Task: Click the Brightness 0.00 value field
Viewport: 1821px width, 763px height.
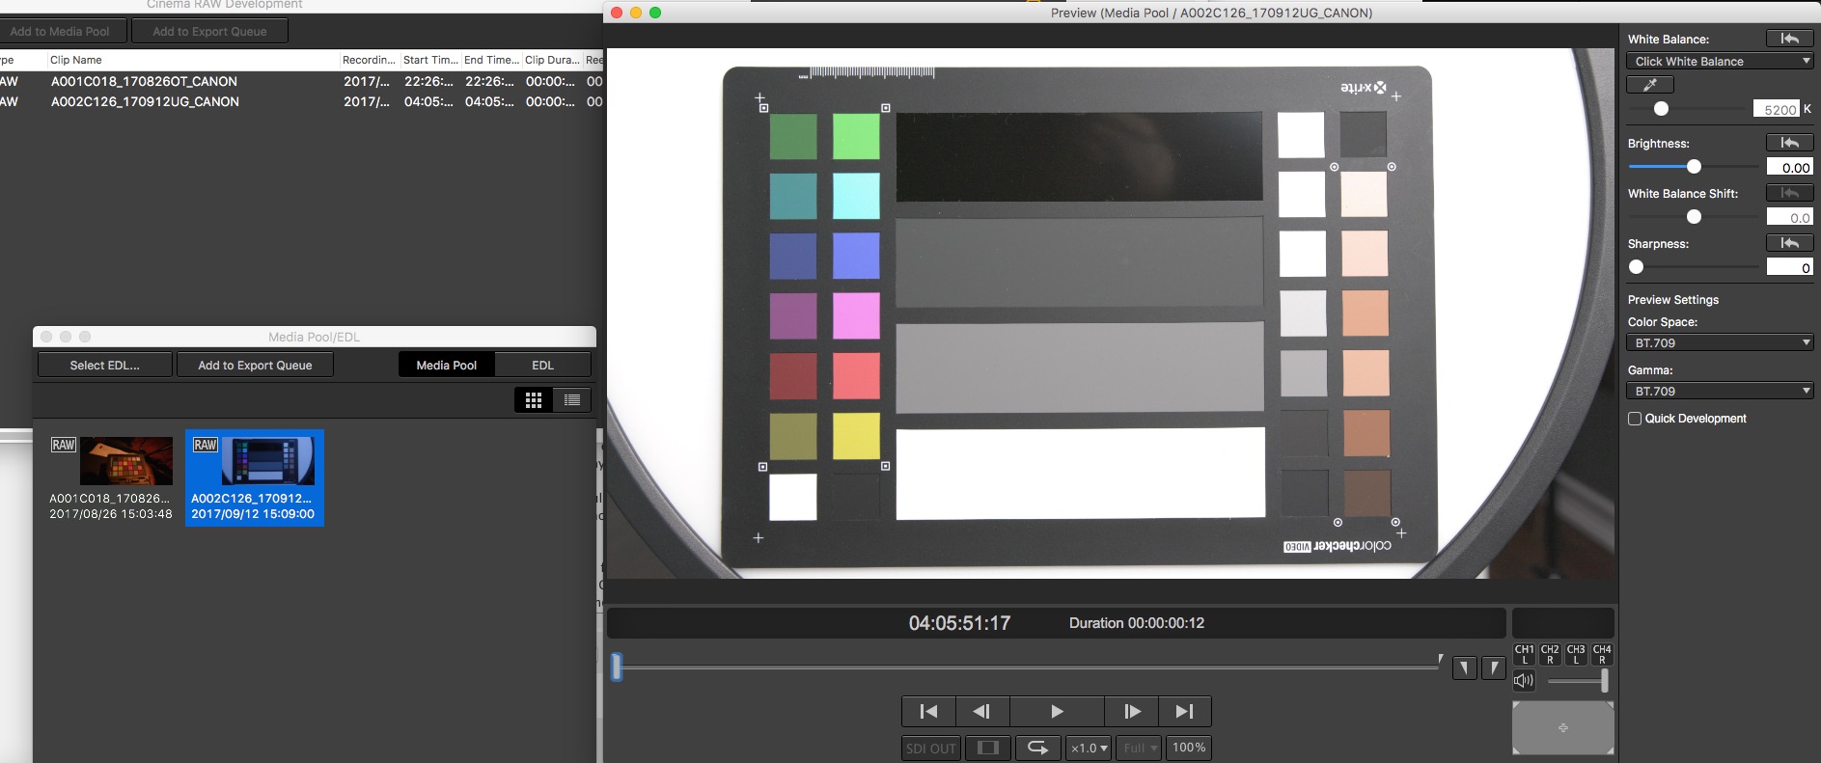Action: pyautogui.click(x=1790, y=167)
